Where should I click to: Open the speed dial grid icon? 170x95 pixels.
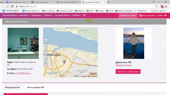(x=12, y=6)
